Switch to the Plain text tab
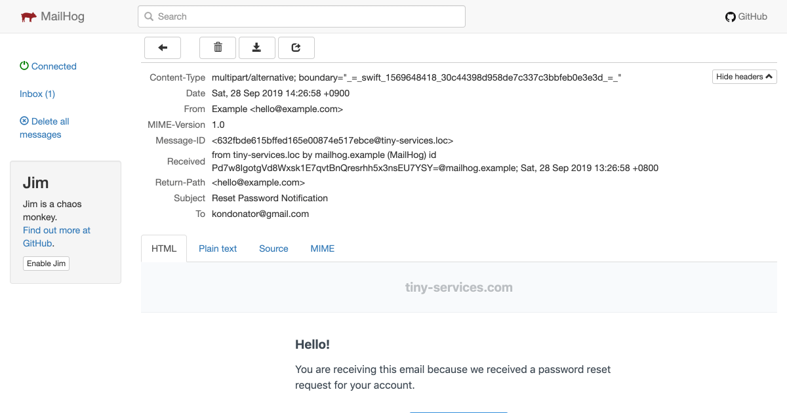The width and height of the screenshot is (787, 413). pyautogui.click(x=218, y=248)
